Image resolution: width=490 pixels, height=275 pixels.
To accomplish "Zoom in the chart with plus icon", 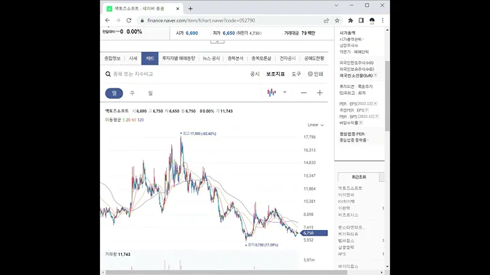I will [x=319, y=93].
